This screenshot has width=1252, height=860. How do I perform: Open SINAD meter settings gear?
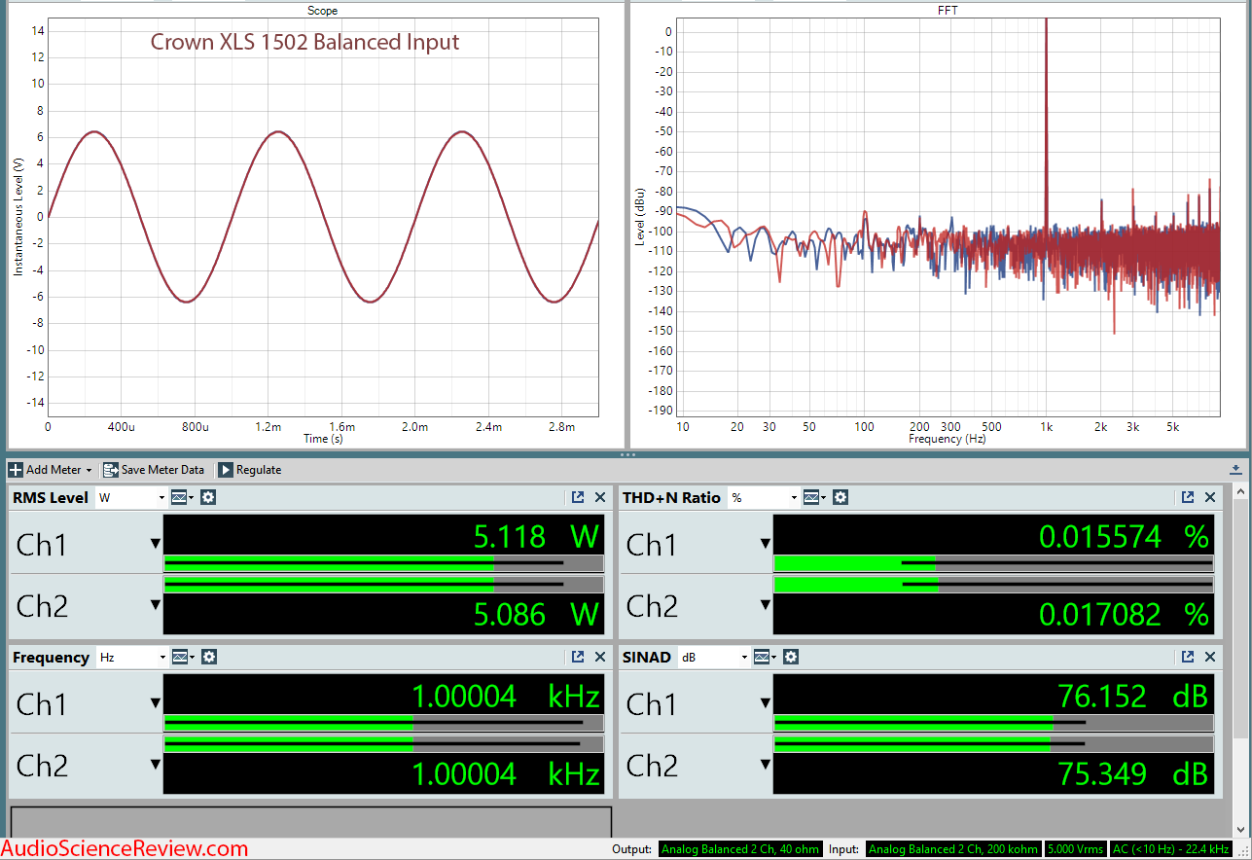click(791, 657)
